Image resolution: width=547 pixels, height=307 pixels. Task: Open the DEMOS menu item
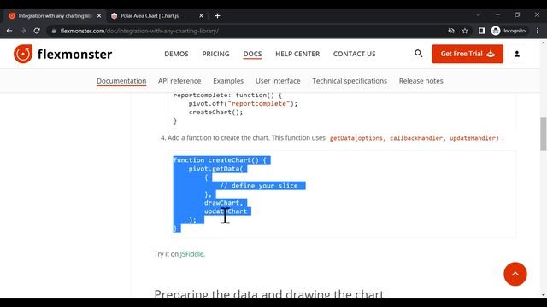[176, 54]
